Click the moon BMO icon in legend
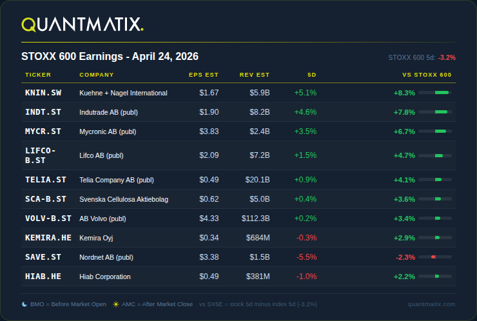Viewport: 477px width, 321px height. [x=24, y=304]
